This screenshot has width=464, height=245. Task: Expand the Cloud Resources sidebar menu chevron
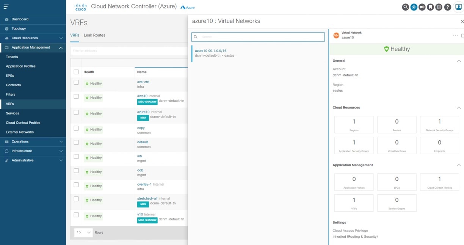pos(61,38)
